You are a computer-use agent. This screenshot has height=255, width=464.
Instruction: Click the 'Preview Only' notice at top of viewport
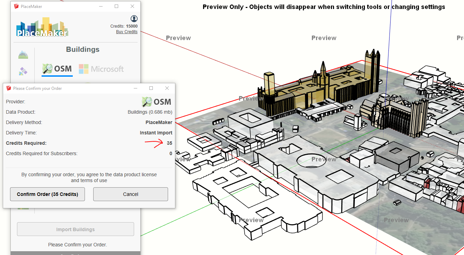coord(324,7)
